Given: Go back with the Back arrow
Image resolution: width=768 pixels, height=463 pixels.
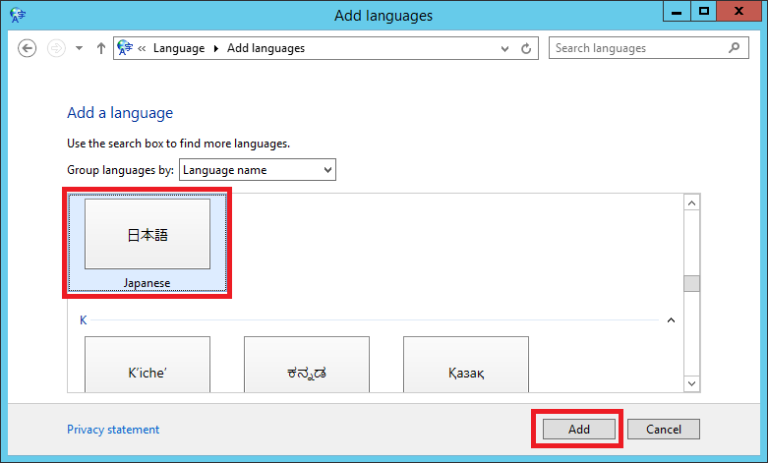Looking at the screenshot, I should (x=27, y=48).
